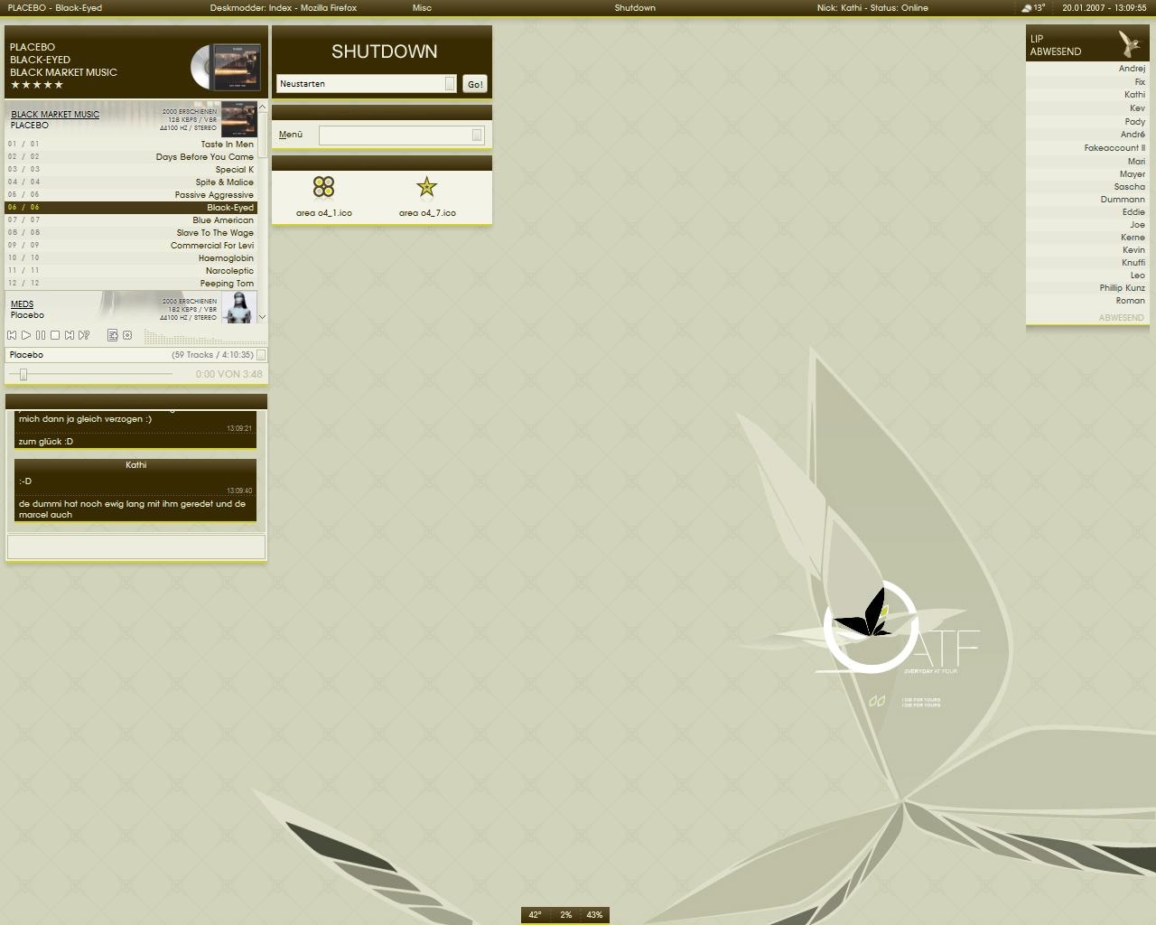Viewport: 1156px width, 925px height.
Task: Click the Meds album cover thumbnail
Action: click(238, 307)
